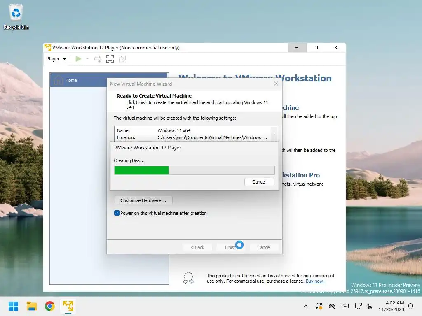Image resolution: width=422 pixels, height=316 pixels.
Task: Click the VMware title bar app icon
Action: (x=48, y=48)
